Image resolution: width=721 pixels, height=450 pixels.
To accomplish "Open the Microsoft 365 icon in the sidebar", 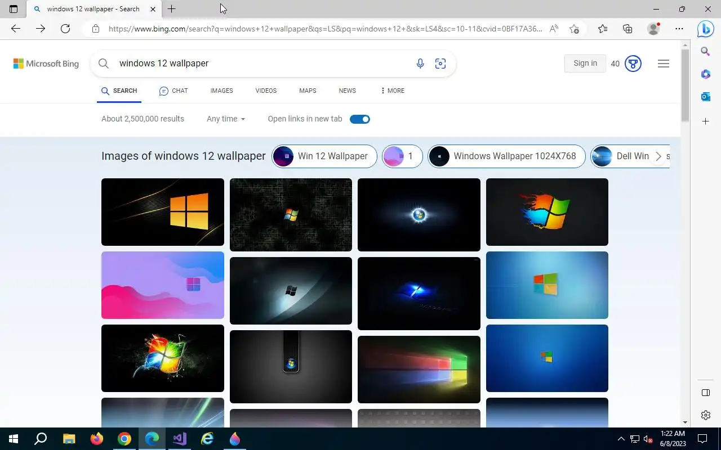I will point(705,74).
